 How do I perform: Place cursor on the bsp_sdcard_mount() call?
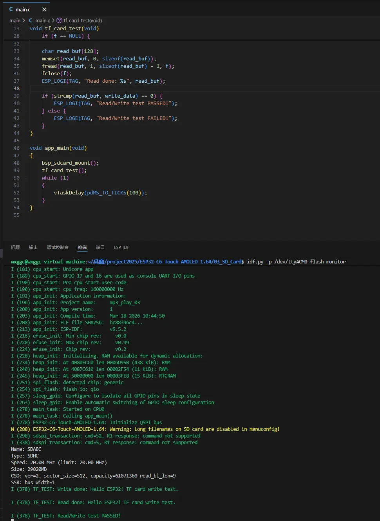point(67,163)
